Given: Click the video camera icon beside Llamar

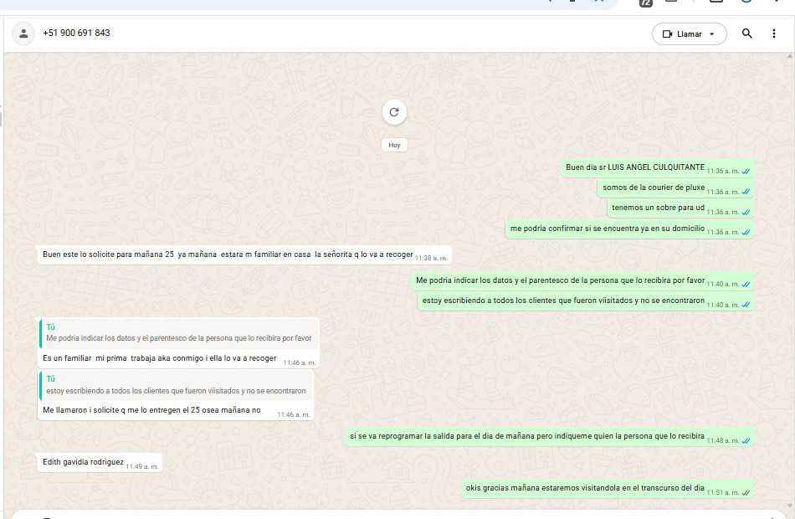Looking at the screenshot, I should click(x=667, y=34).
